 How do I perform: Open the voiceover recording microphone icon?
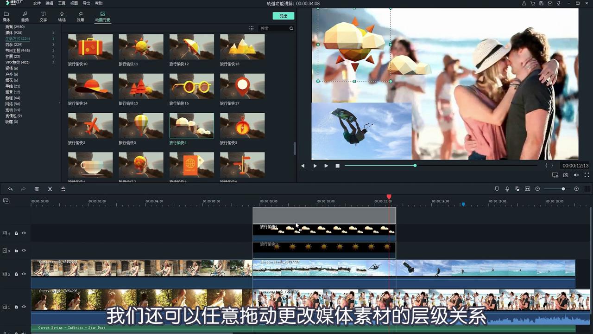coord(507,189)
